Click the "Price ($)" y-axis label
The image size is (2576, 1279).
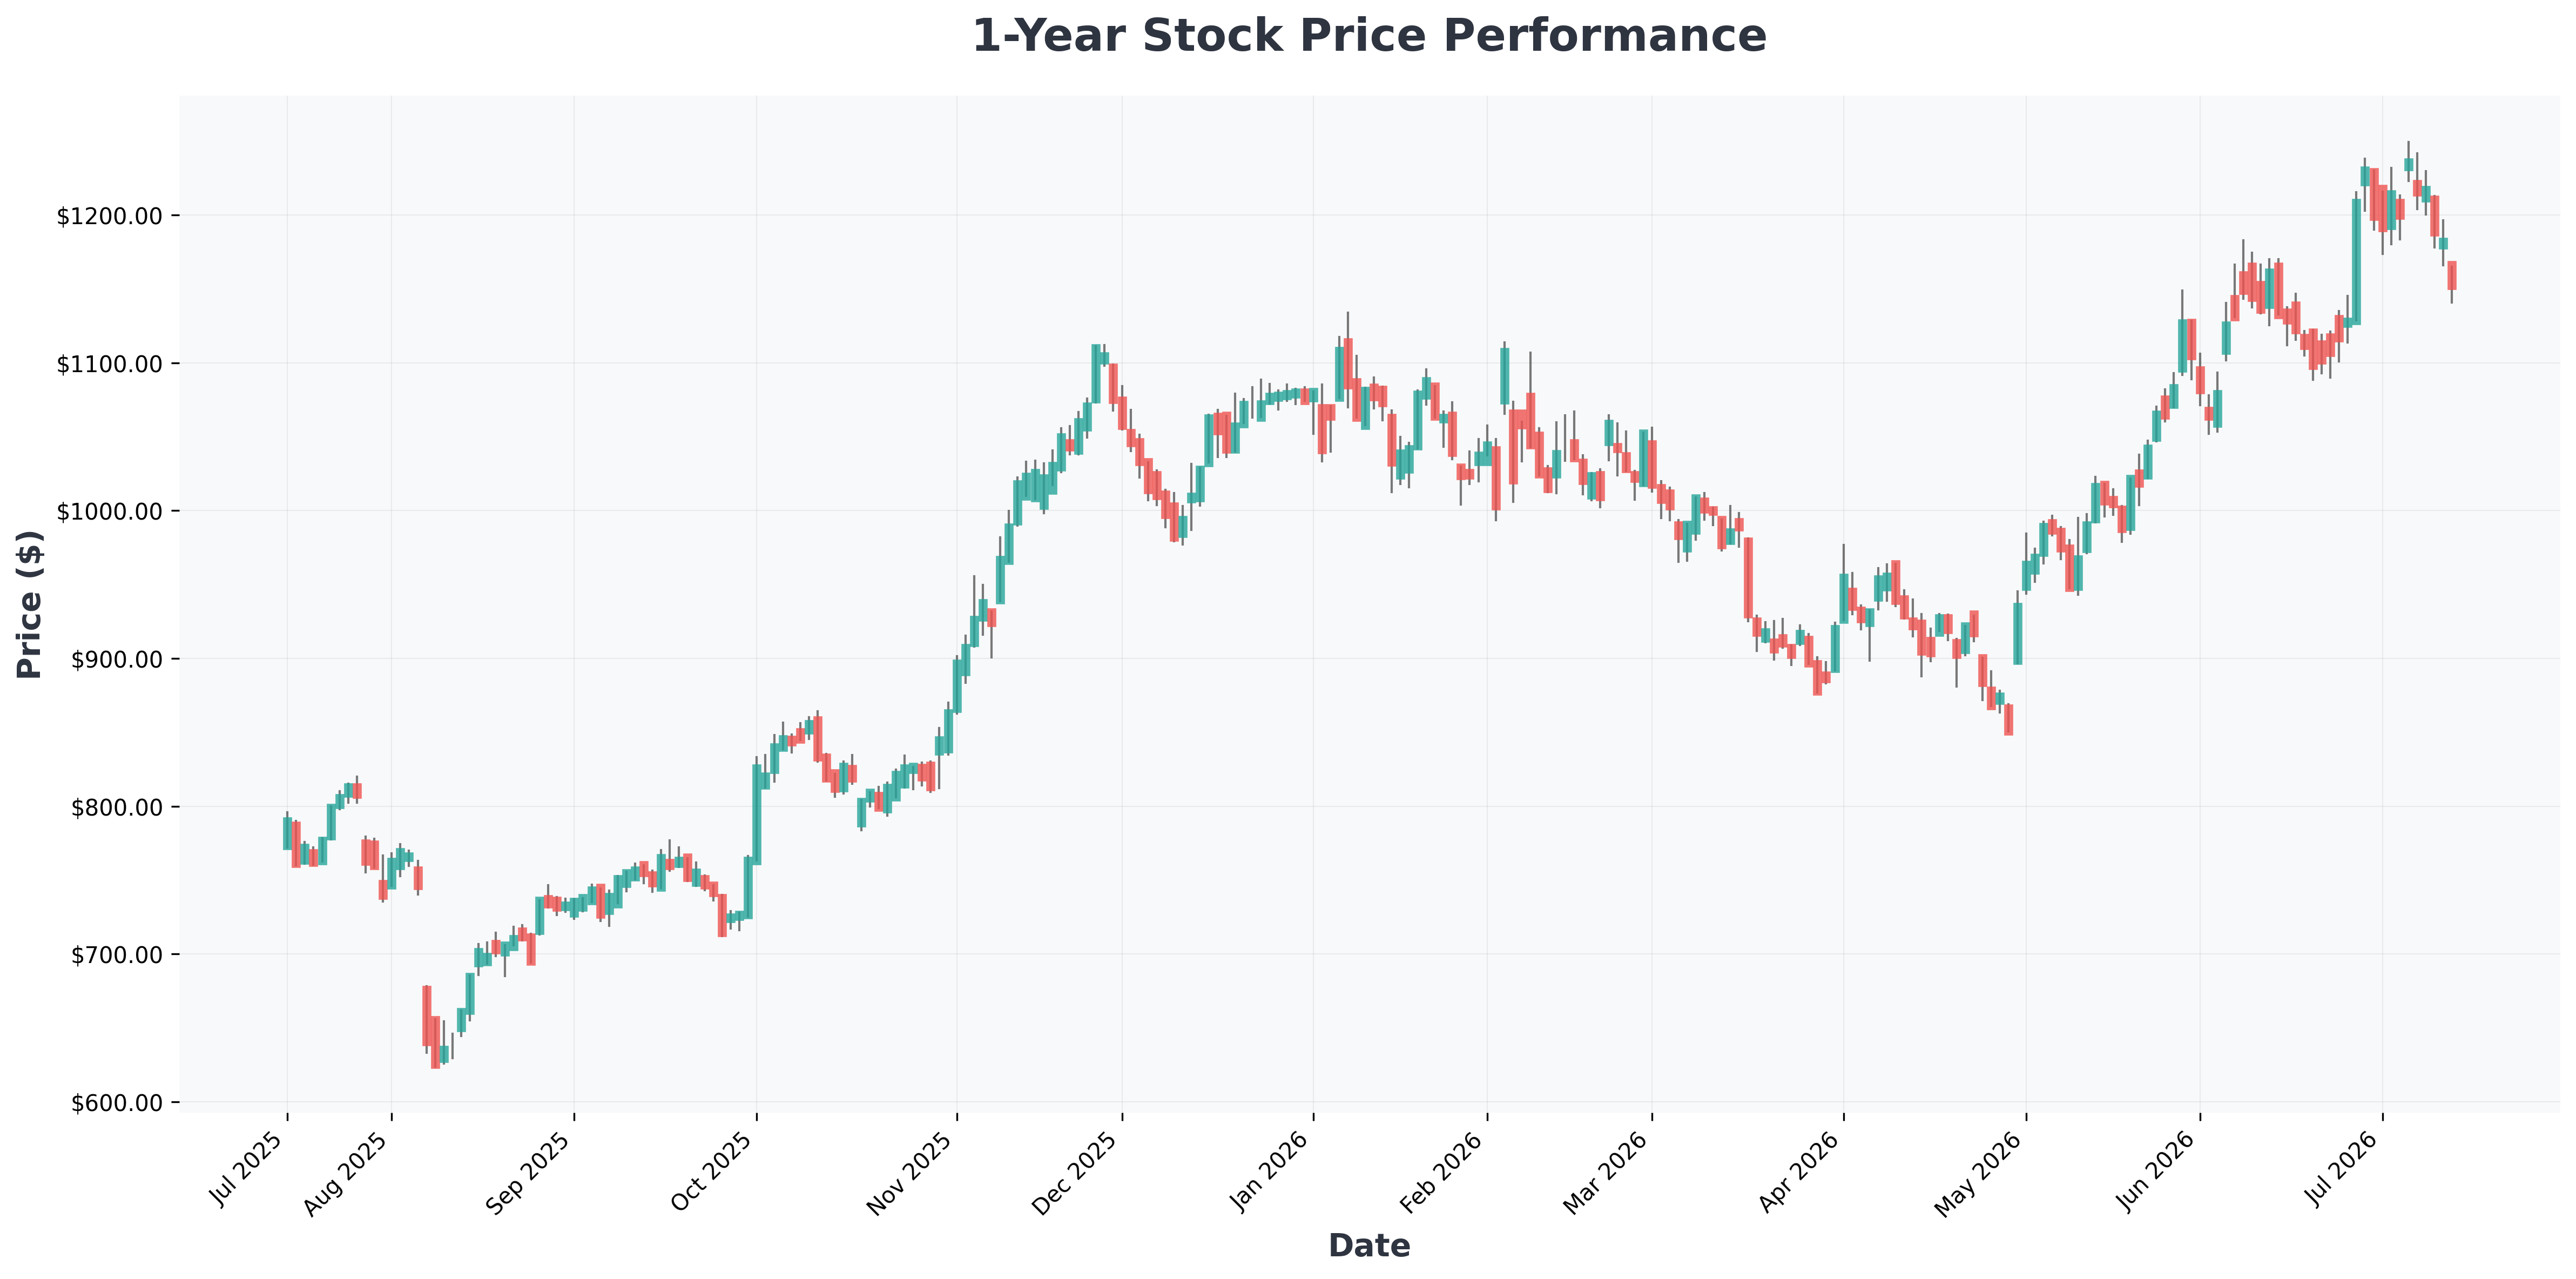click(x=30, y=604)
